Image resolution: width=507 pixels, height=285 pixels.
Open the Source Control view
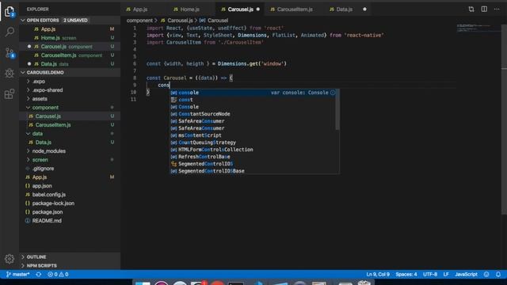[10, 53]
